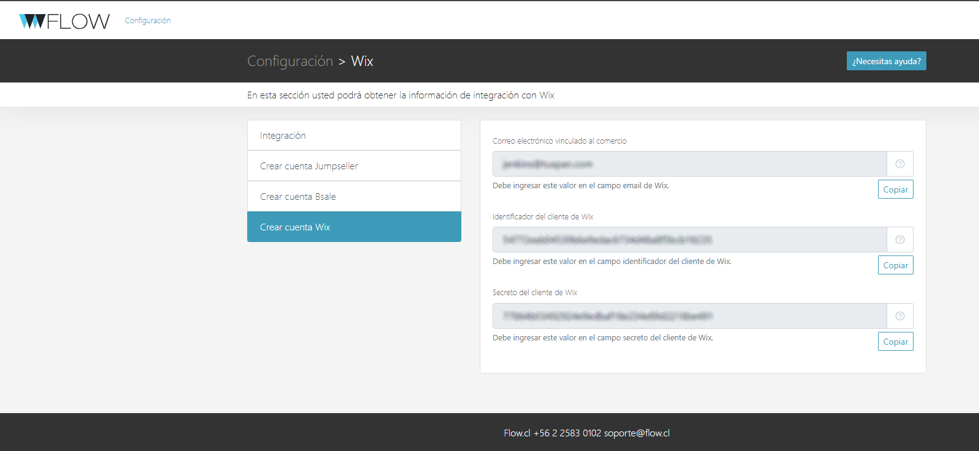The image size is (979, 451).
Task: Click help icon next to email field
Action: 900,164
